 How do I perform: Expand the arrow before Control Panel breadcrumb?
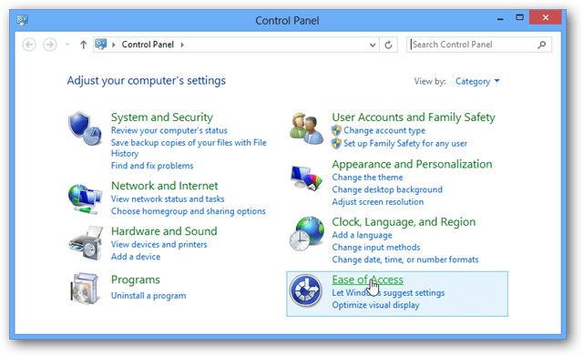[114, 45]
